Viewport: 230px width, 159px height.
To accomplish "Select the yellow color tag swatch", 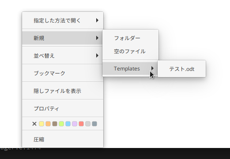I will point(41,124).
